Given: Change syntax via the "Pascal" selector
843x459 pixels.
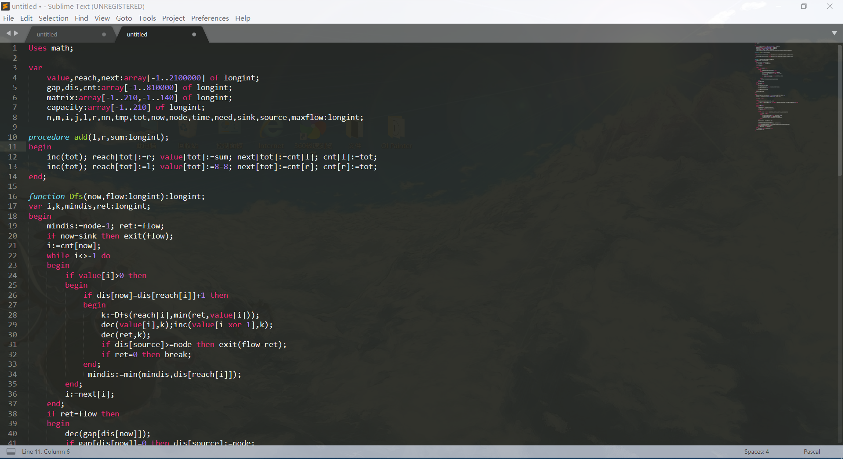Looking at the screenshot, I should pyautogui.click(x=812, y=452).
